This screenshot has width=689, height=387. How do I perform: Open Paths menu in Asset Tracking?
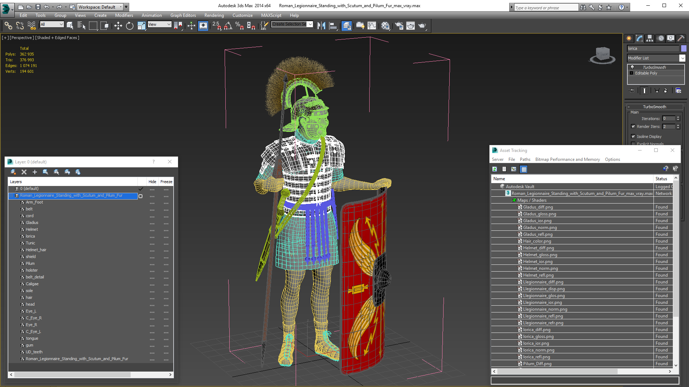pyautogui.click(x=525, y=159)
